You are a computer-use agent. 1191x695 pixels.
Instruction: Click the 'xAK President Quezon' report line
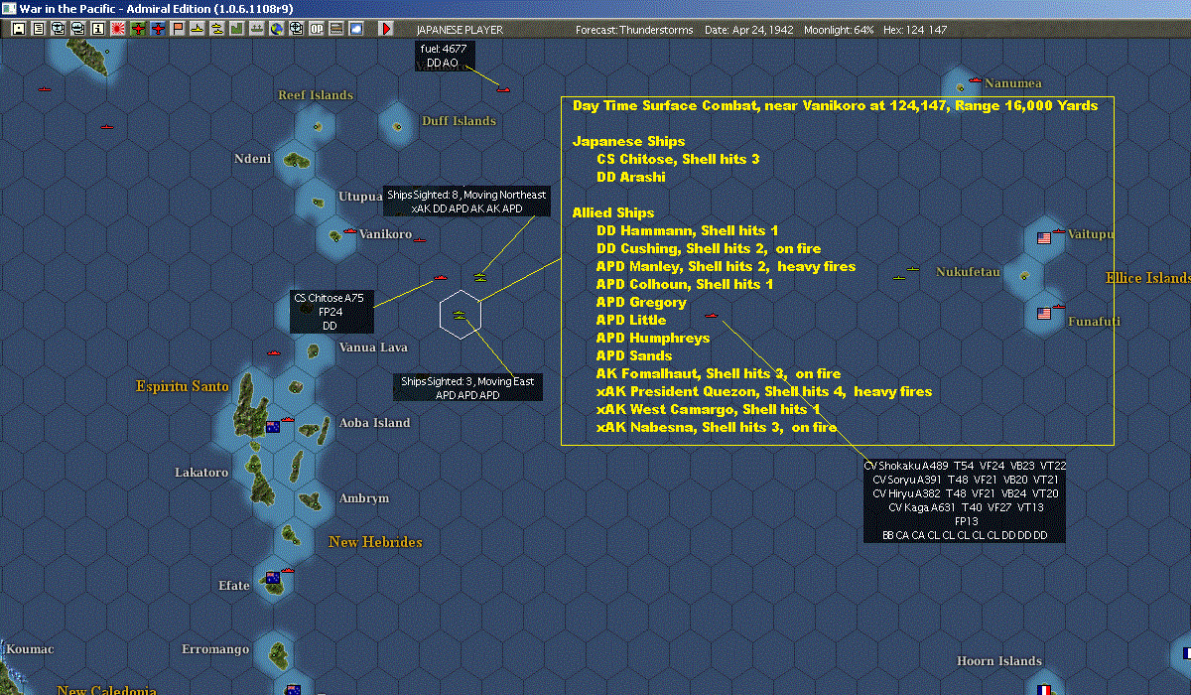[764, 391]
